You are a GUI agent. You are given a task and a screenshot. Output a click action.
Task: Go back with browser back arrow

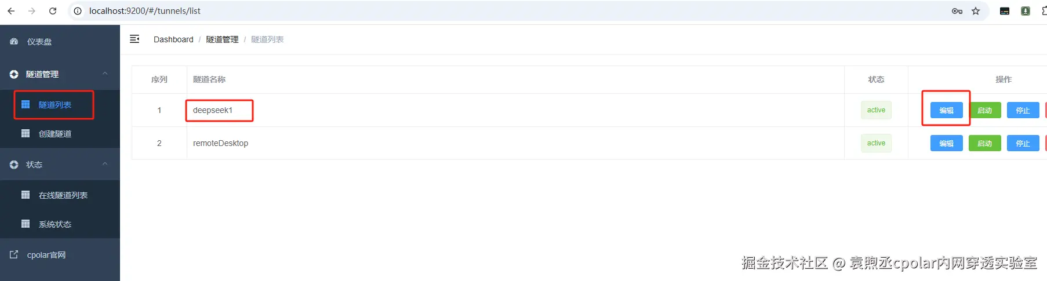tap(11, 11)
